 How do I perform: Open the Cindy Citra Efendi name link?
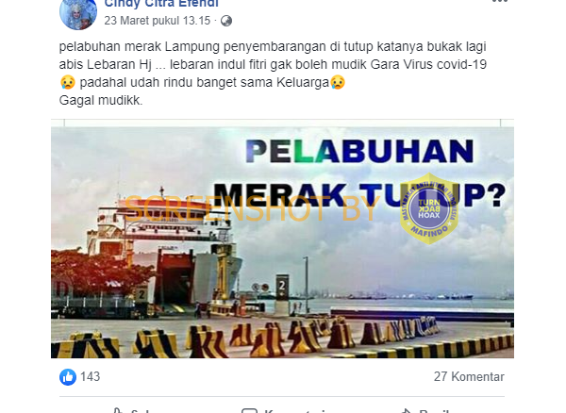pyautogui.click(x=161, y=4)
